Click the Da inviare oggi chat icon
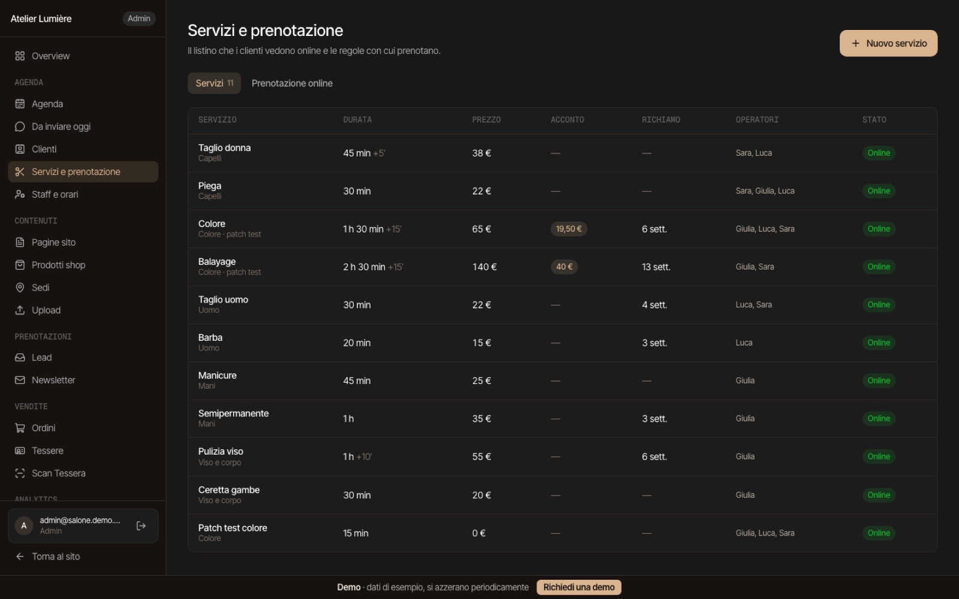Image resolution: width=959 pixels, height=599 pixels. point(20,126)
